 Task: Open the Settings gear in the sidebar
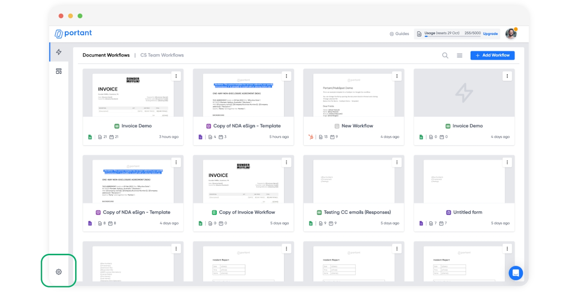click(59, 272)
